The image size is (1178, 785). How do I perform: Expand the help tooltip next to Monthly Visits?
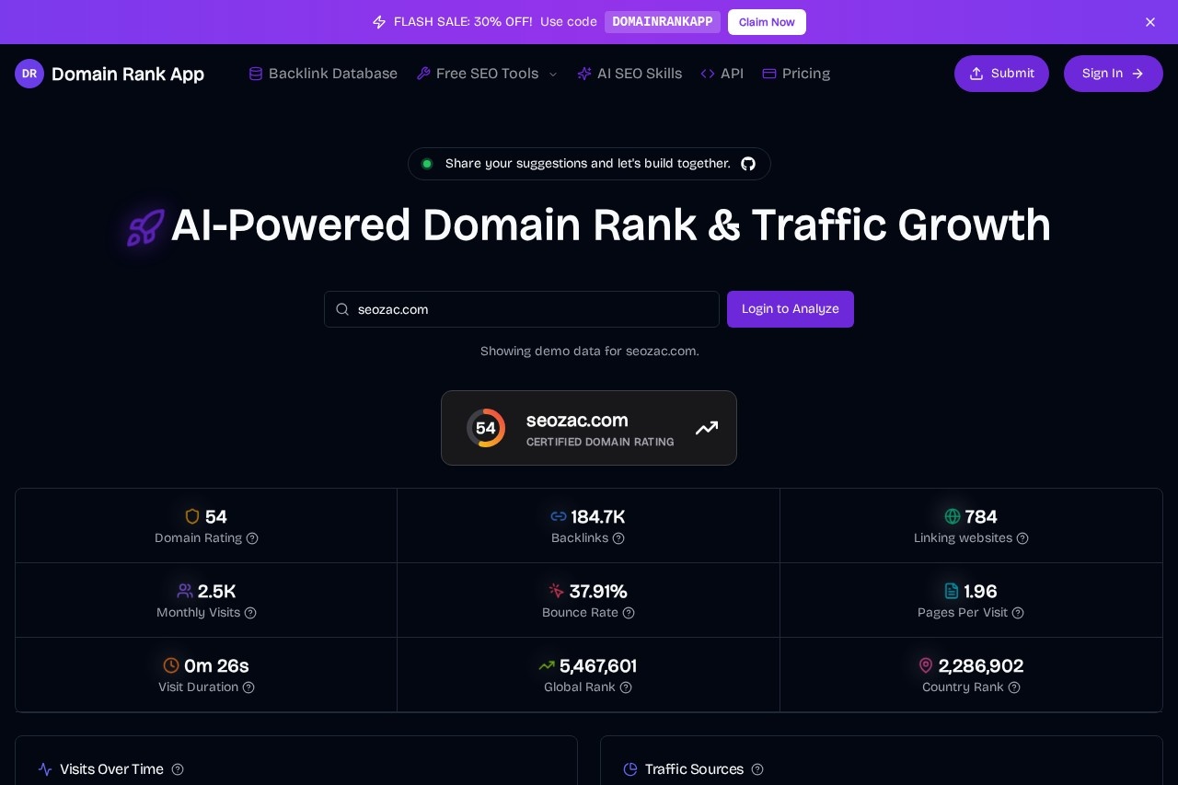coord(250,613)
